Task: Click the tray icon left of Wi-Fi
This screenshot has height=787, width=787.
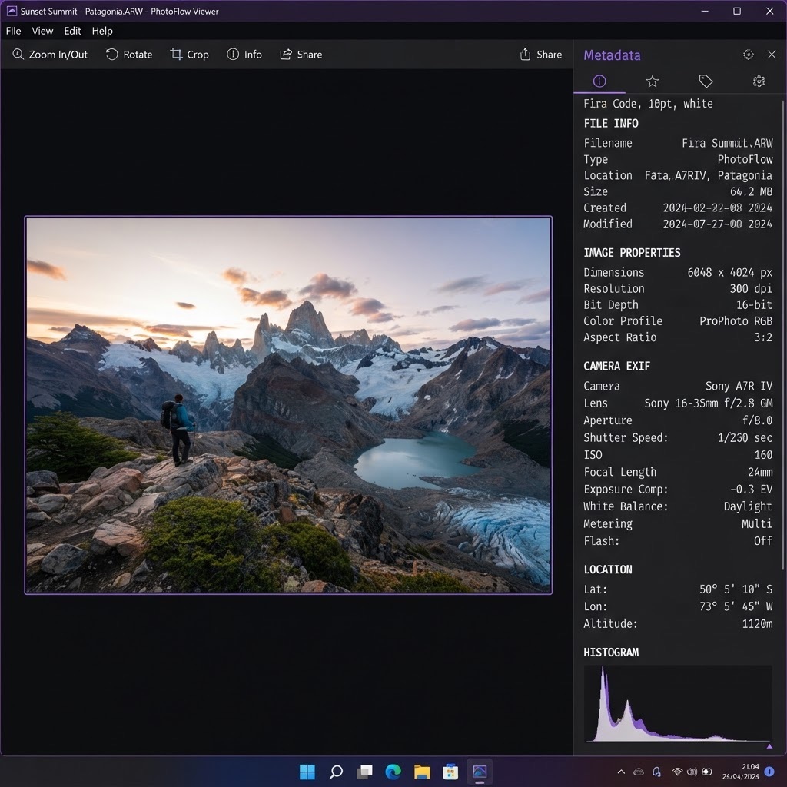Action: pos(656,772)
